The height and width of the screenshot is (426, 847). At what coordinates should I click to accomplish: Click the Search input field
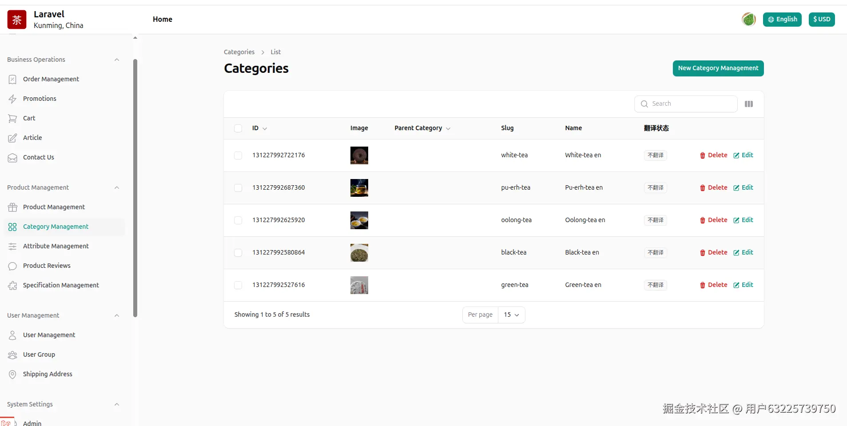point(686,104)
